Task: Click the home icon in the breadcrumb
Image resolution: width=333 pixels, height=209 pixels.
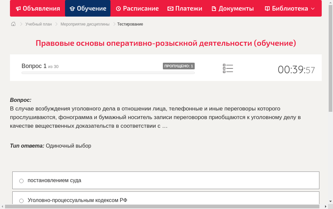Action: coord(13,24)
